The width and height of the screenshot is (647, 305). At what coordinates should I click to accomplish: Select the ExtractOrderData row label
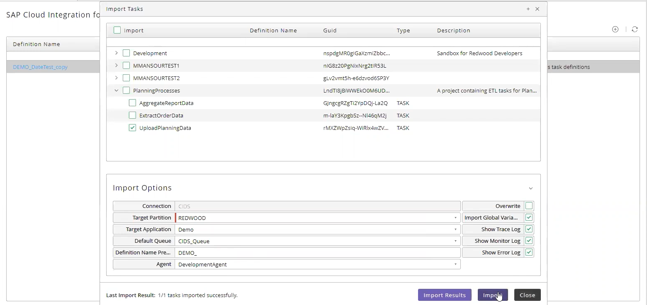pyautogui.click(x=161, y=115)
